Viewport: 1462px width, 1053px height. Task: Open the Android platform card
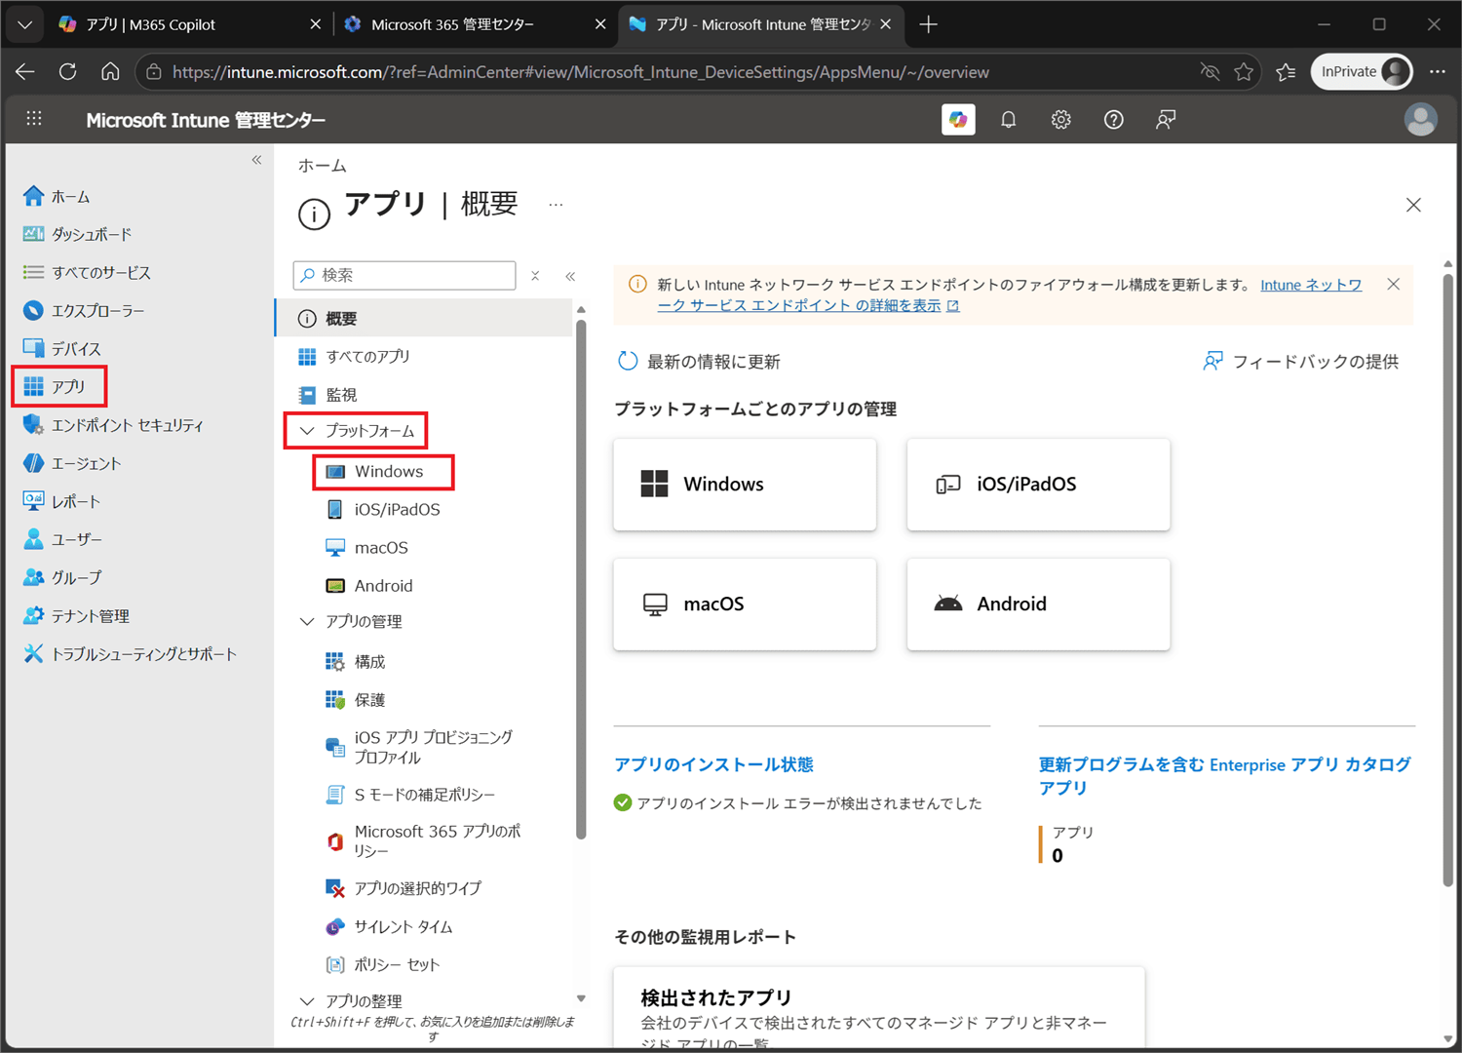(x=1038, y=604)
